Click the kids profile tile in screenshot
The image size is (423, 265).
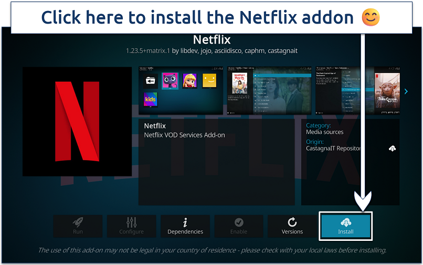pos(150,99)
